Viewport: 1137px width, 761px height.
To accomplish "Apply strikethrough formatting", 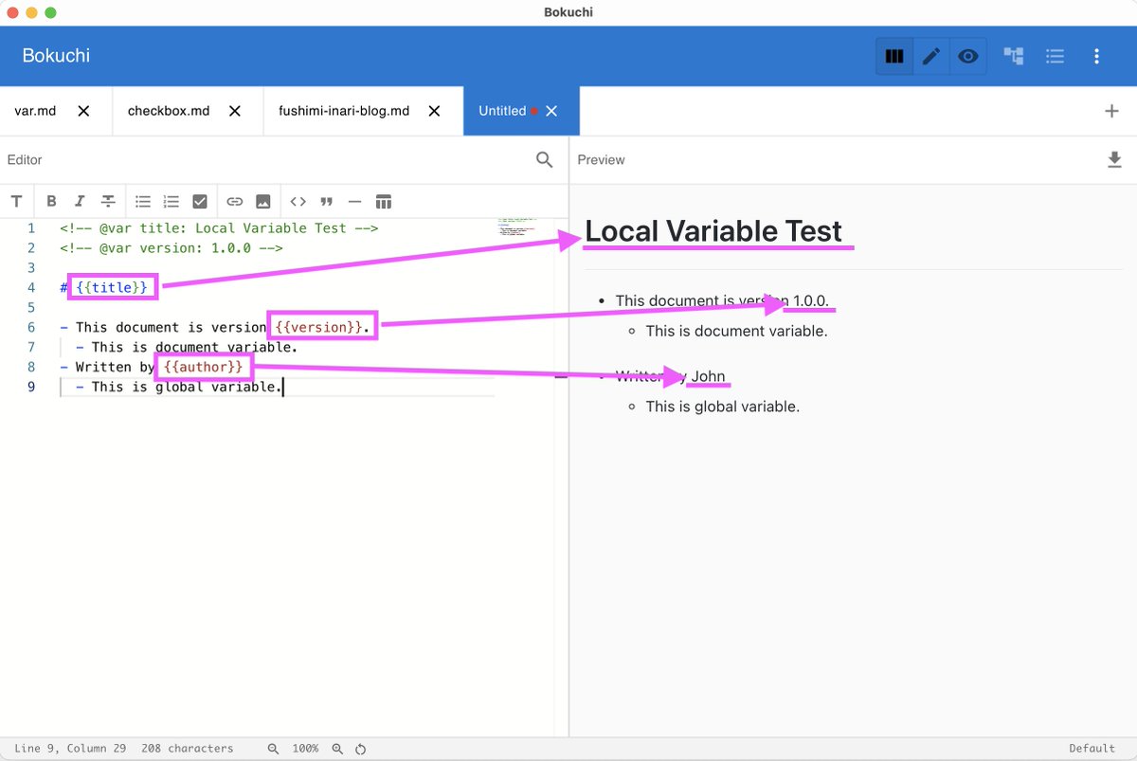I will (x=109, y=201).
